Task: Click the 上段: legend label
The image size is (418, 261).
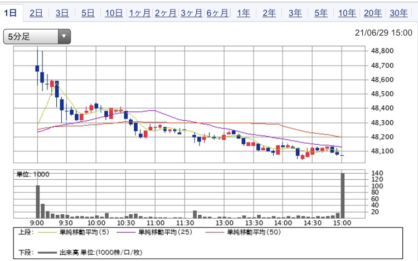Action: pos(26,232)
